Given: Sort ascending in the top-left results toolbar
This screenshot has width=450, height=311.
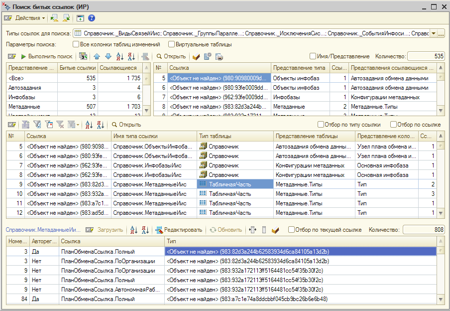Looking at the screenshot, I should [x=119, y=56].
